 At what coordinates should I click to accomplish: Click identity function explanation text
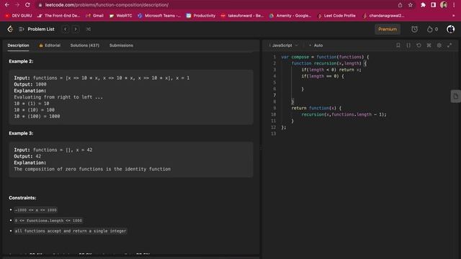click(x=92, y=169)
